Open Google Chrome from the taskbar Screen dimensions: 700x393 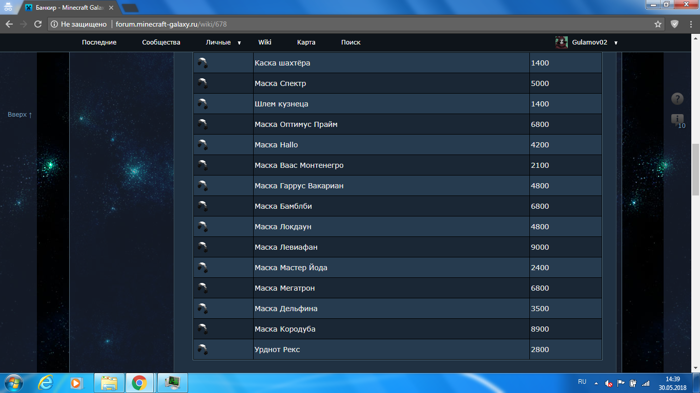click(139, 383)
